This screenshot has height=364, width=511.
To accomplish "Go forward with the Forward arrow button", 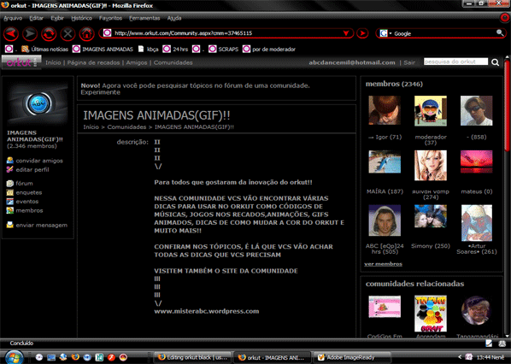I will (x=30, y=34).
